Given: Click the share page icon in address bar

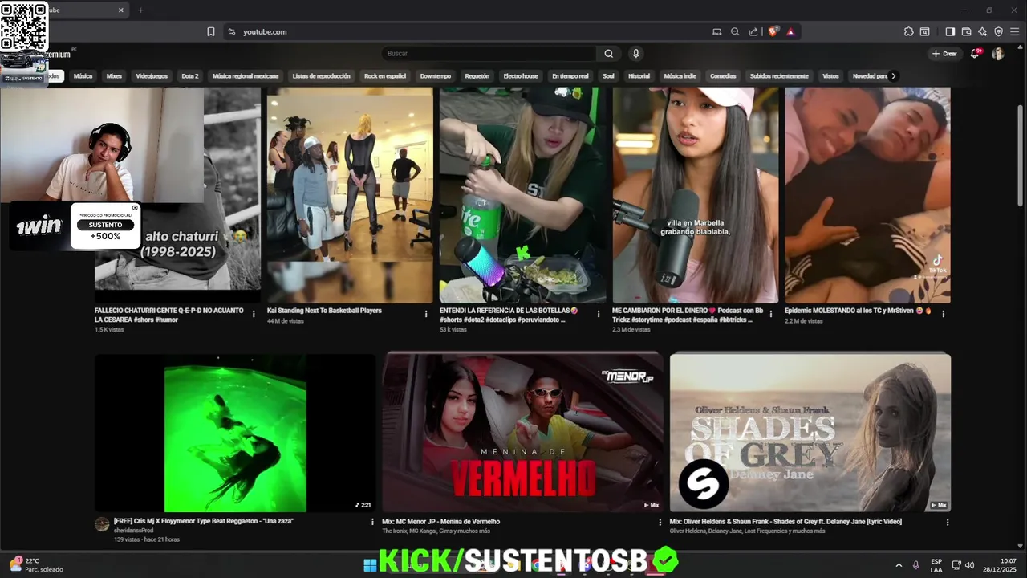Looking at the screenshot, I should (x=753, y=31).
